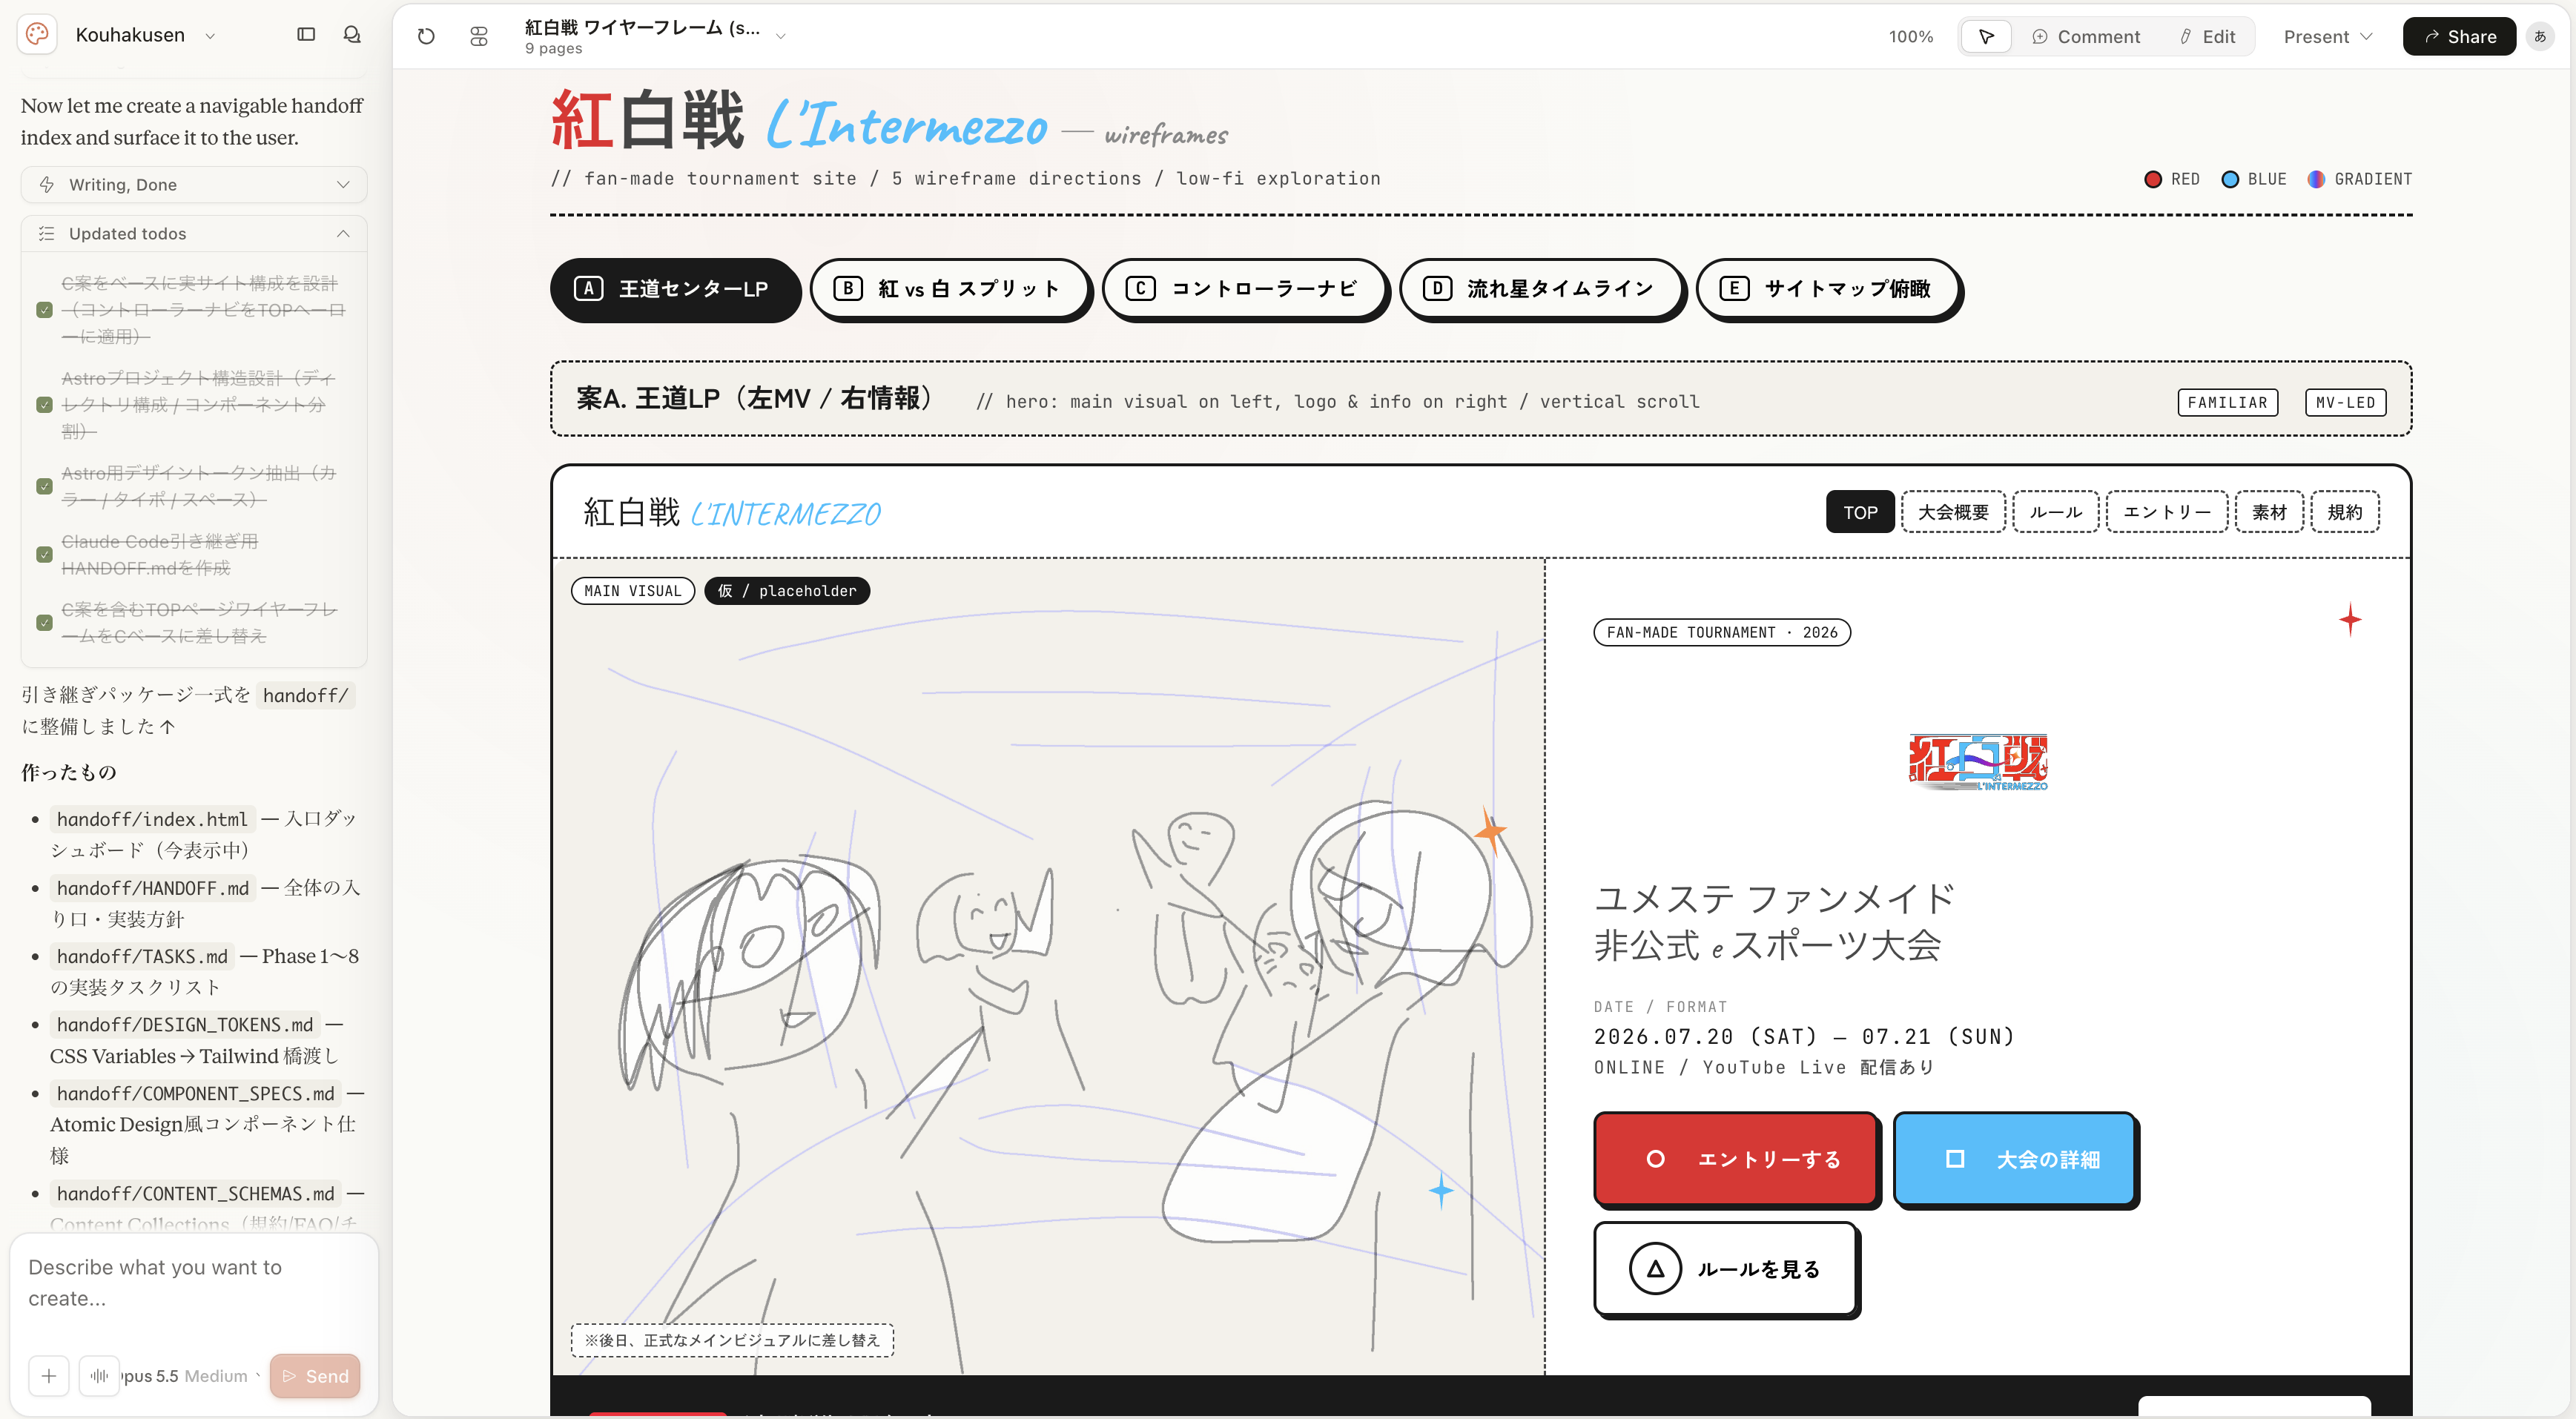The width and height of the screenshot is (2576, 1419).
Task: Select direction B 紅 vs 白 スプリット tab
Action: 951,290
